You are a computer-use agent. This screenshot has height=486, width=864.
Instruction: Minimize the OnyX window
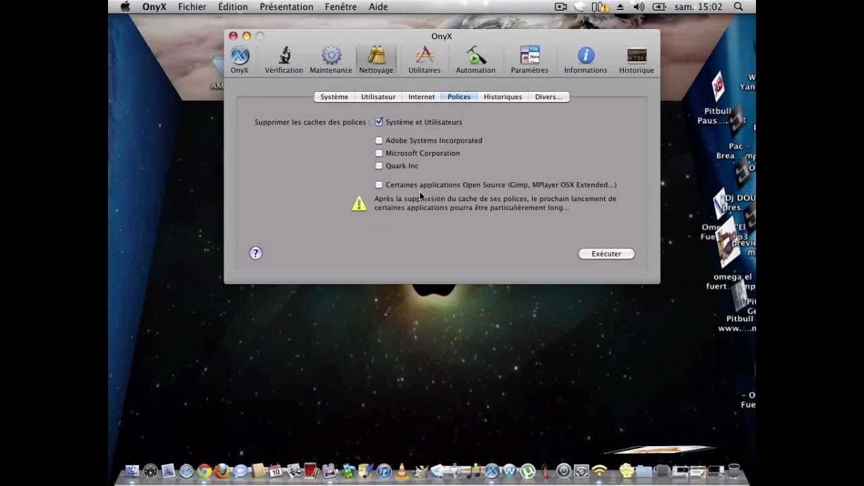tap(246, 36)
